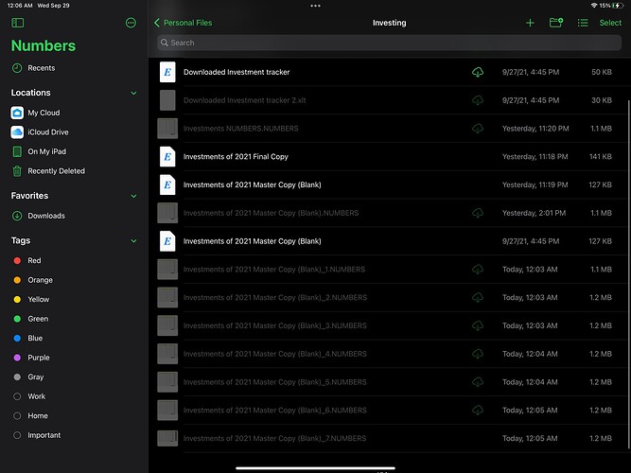Click the file list scrollbar
Viewport: 631px width, 473px height.
[x=628, y=273]
